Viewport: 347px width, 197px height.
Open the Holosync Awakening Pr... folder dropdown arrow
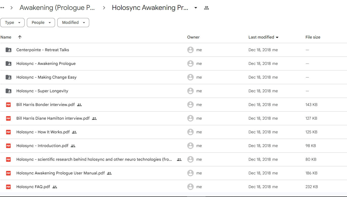[x=196, y=8]
